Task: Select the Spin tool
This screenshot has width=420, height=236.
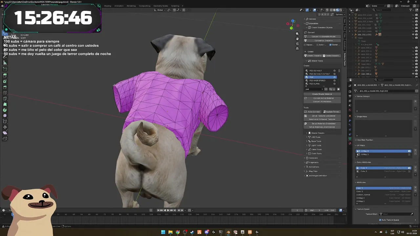Action: (5, 110)
